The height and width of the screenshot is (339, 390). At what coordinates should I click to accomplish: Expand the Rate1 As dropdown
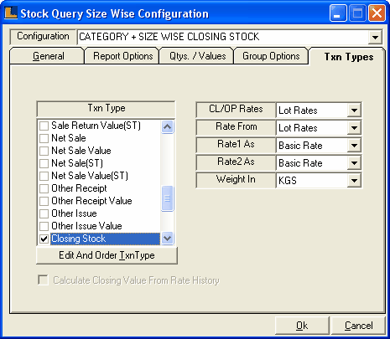point(354,146)
